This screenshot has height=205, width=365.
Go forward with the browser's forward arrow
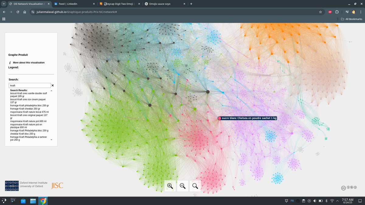click(11, 12)
